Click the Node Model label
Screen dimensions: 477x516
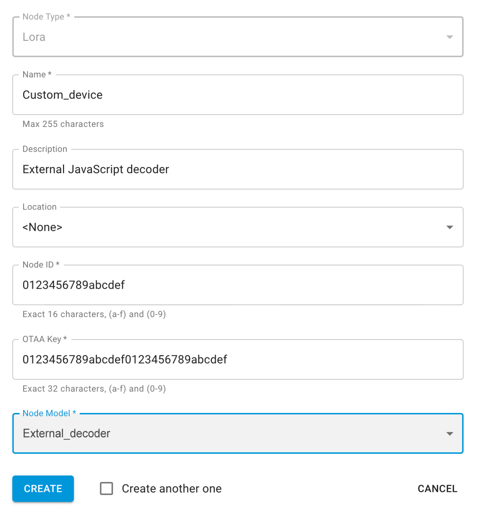tap(48, 413)
